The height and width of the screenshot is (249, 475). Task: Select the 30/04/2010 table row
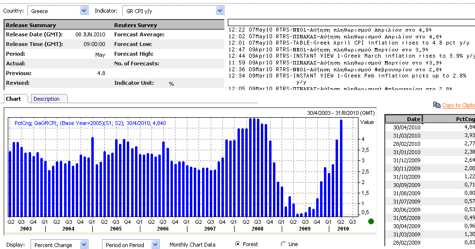tap(430, 127)
